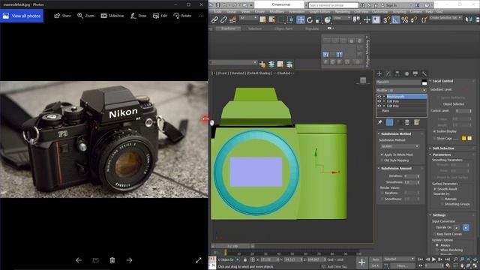Image resolution: width=480 pixels, height=270 pixels.
Task: Open Select by Name list icon
Action: click(271, 20)
